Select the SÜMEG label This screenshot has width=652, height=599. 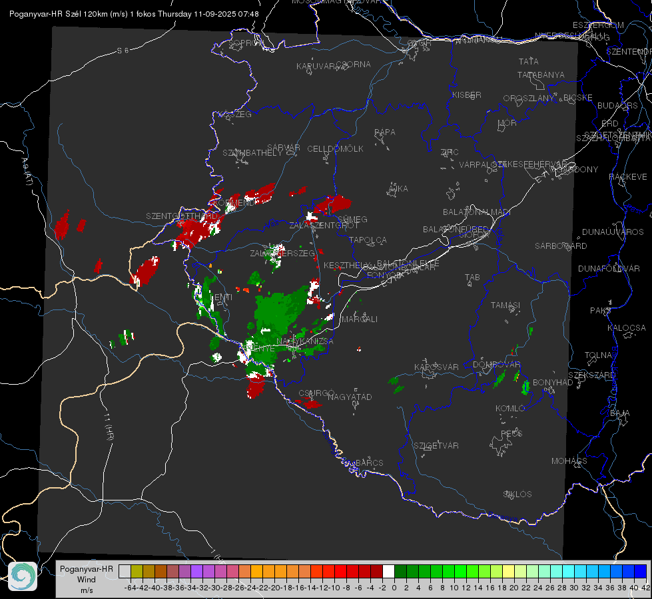352,219
